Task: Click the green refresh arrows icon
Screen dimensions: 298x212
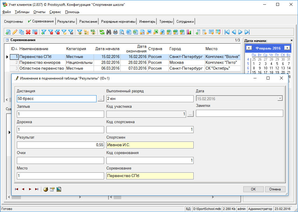Action: [102, 32]
